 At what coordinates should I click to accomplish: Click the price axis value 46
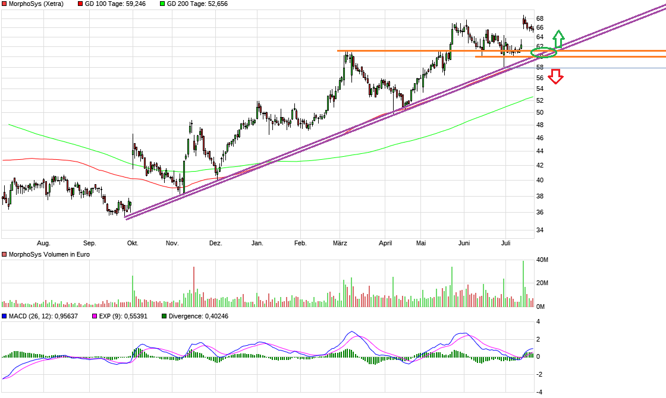pyautogui.click(x=540, y=138)
